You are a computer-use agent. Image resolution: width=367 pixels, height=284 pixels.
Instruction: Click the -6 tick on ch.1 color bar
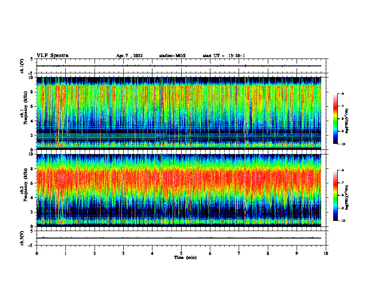click(x=342, y=93)
